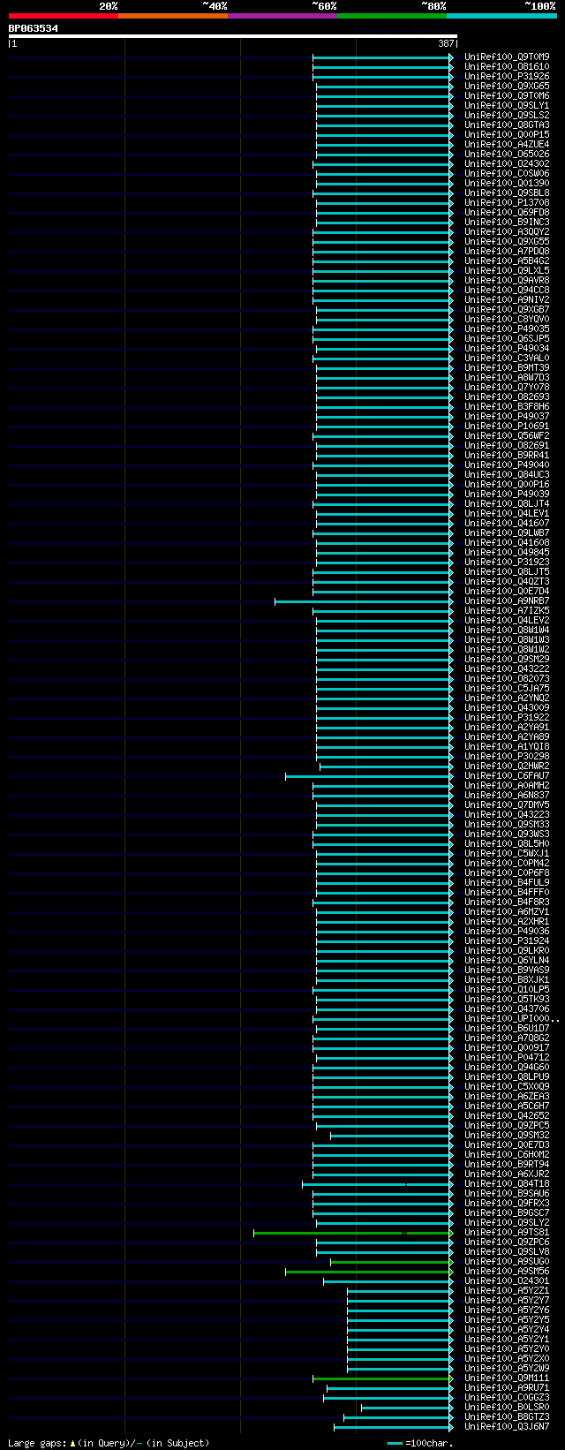Select the label UniRef100_Q43222
This screenshot has width=565, height=1450.
point(507,668)
